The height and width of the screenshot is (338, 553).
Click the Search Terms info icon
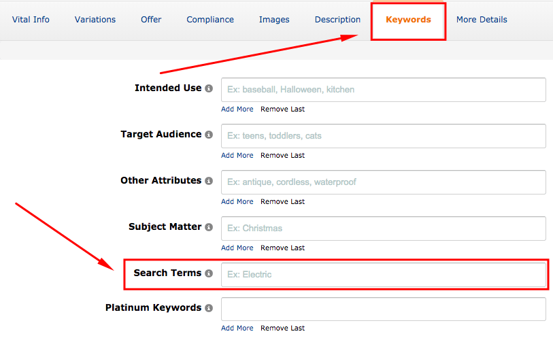(x=209, y=273)
